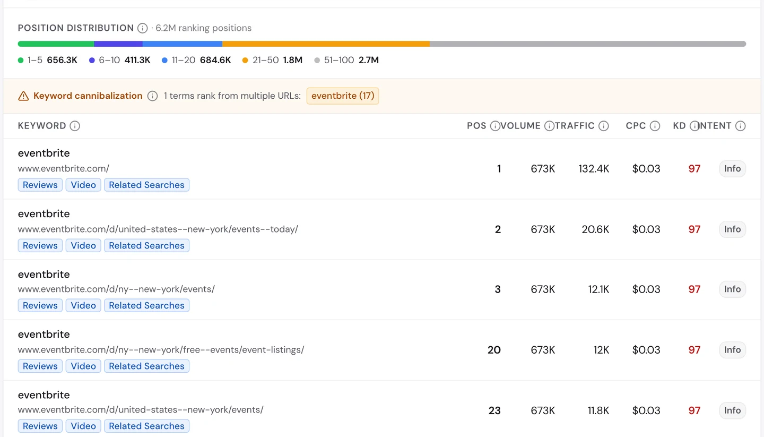The image size is (764, 437).
Task: Show info tooltip for CPC column
Action: 655,126
